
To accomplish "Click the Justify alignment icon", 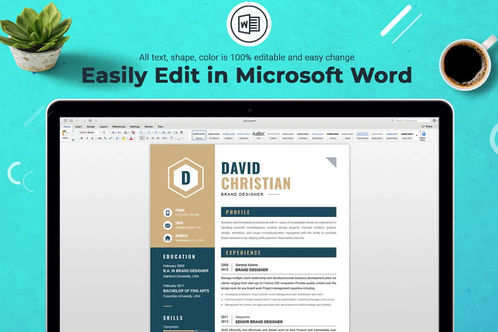I will click(x=158, y=138).
